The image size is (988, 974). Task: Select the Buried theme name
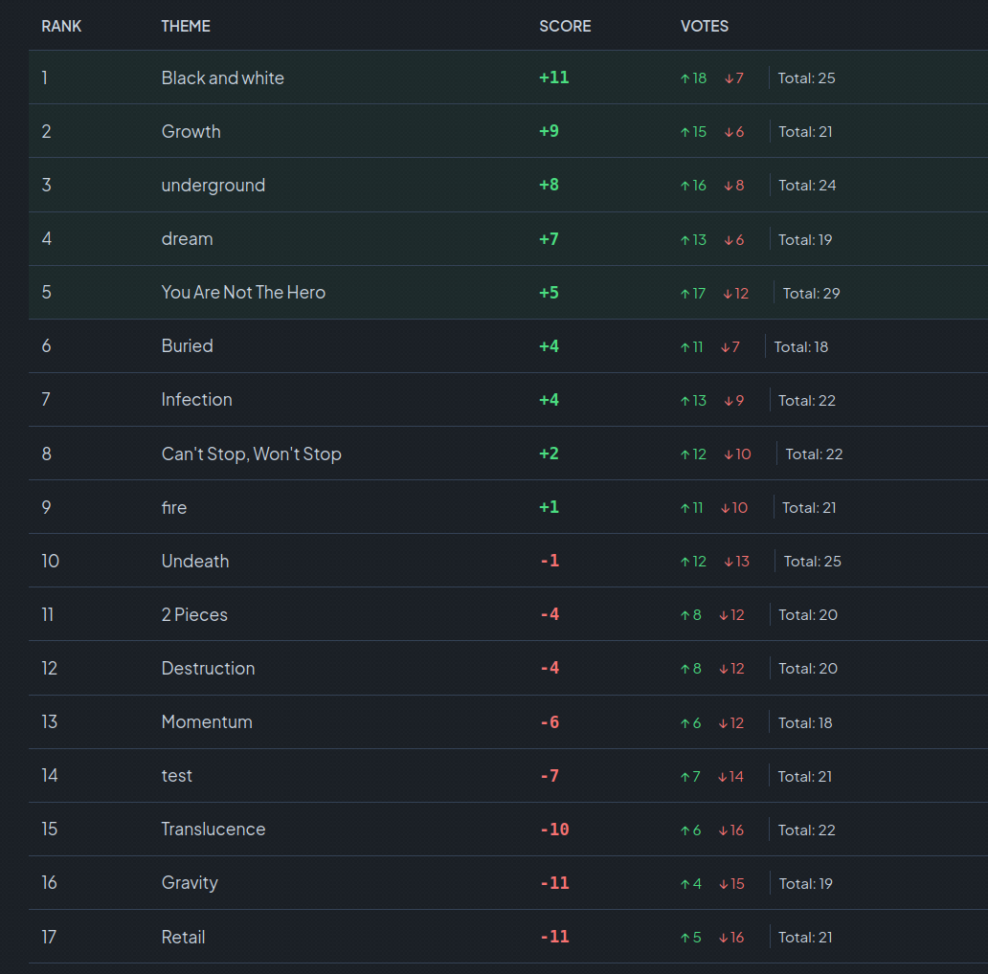point(187,346)
